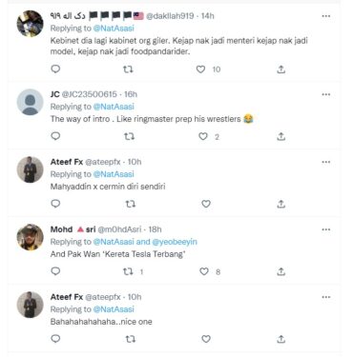Share the Kereta Tesla Terbang tweet

point(281,271)
